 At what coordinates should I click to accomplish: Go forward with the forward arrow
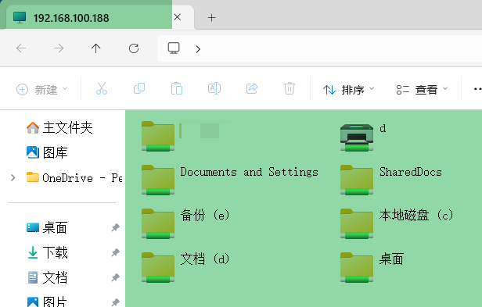point(59,48)
